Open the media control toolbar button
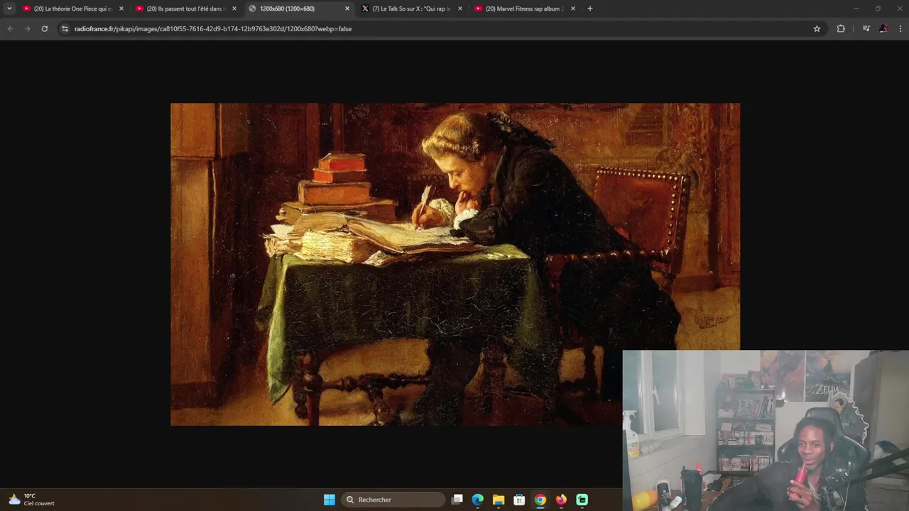Viewport: 909px width, 511px height. pos(866,28)
